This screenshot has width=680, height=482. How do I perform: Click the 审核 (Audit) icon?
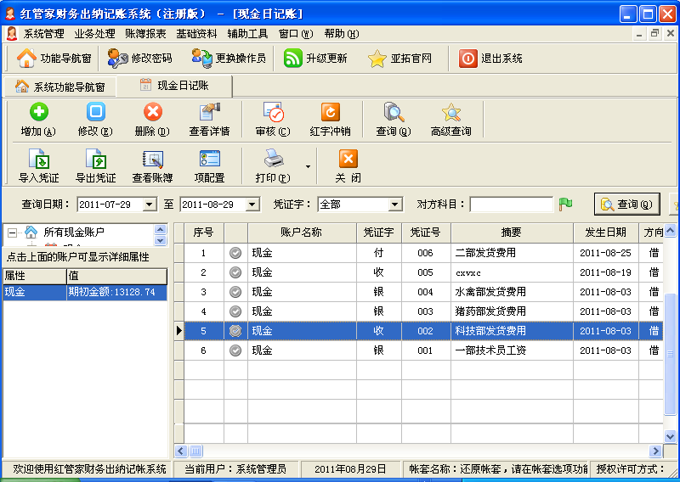pos(273,112)
